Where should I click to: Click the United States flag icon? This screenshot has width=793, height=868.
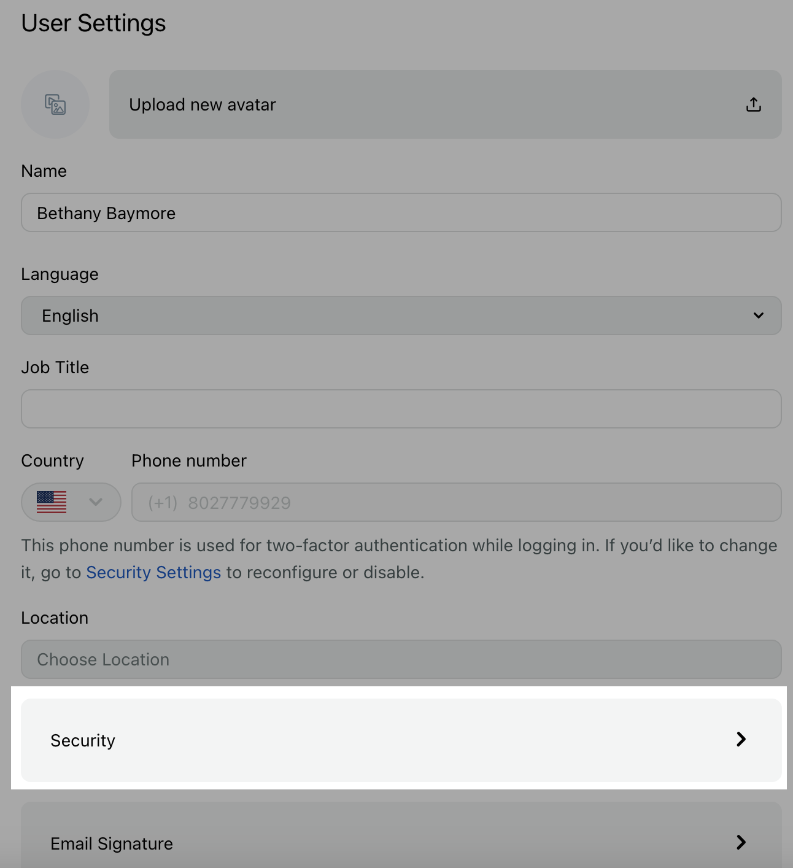click(x=52, y=502)
